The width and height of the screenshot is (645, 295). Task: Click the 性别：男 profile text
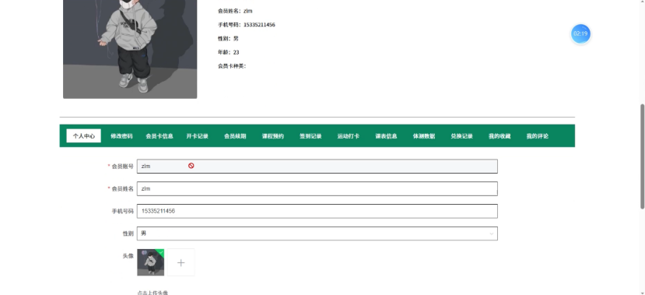[228, 38]
